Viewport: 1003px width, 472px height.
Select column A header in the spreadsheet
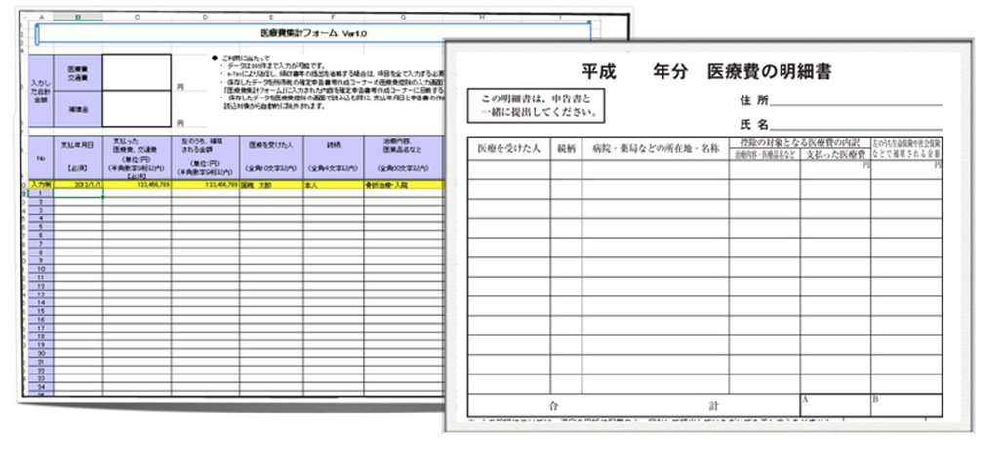click(42, 18)
